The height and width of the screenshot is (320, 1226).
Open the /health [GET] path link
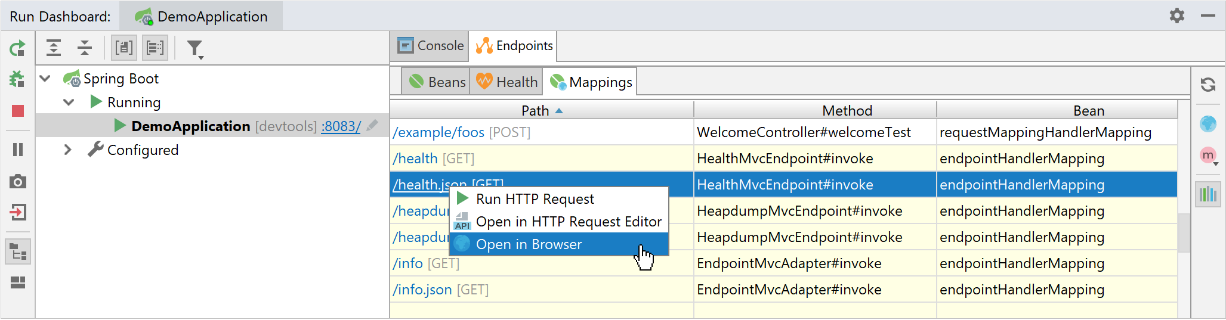coord(415,159)
